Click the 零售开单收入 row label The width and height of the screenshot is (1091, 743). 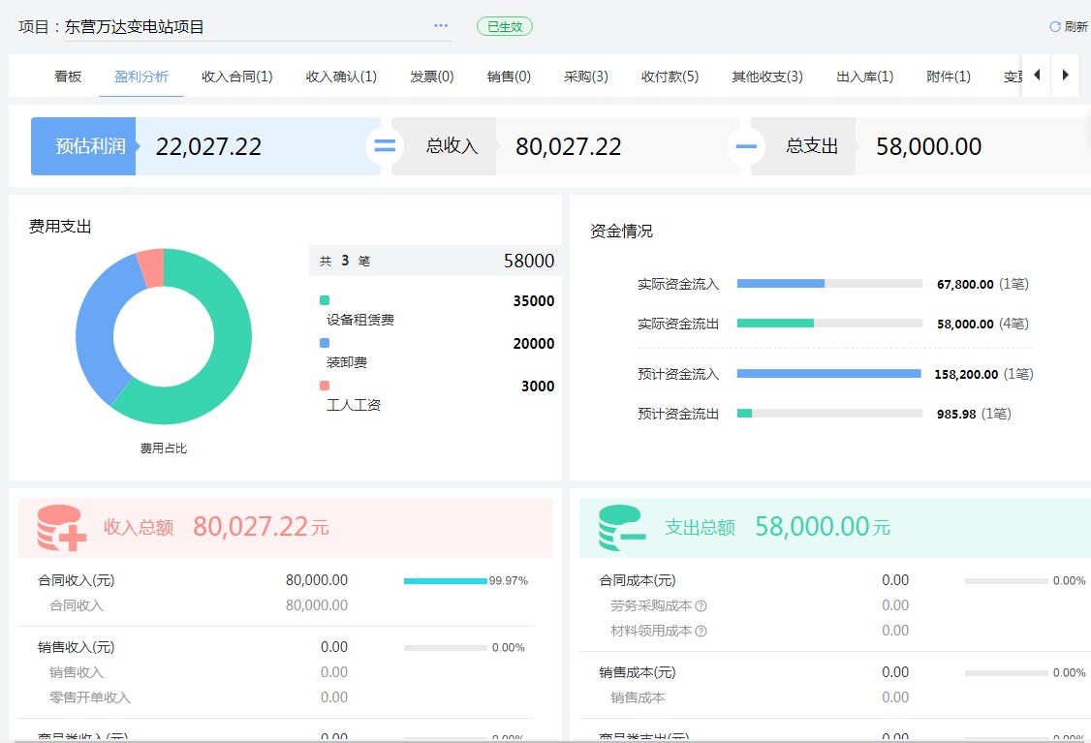(x=90, y=697)
